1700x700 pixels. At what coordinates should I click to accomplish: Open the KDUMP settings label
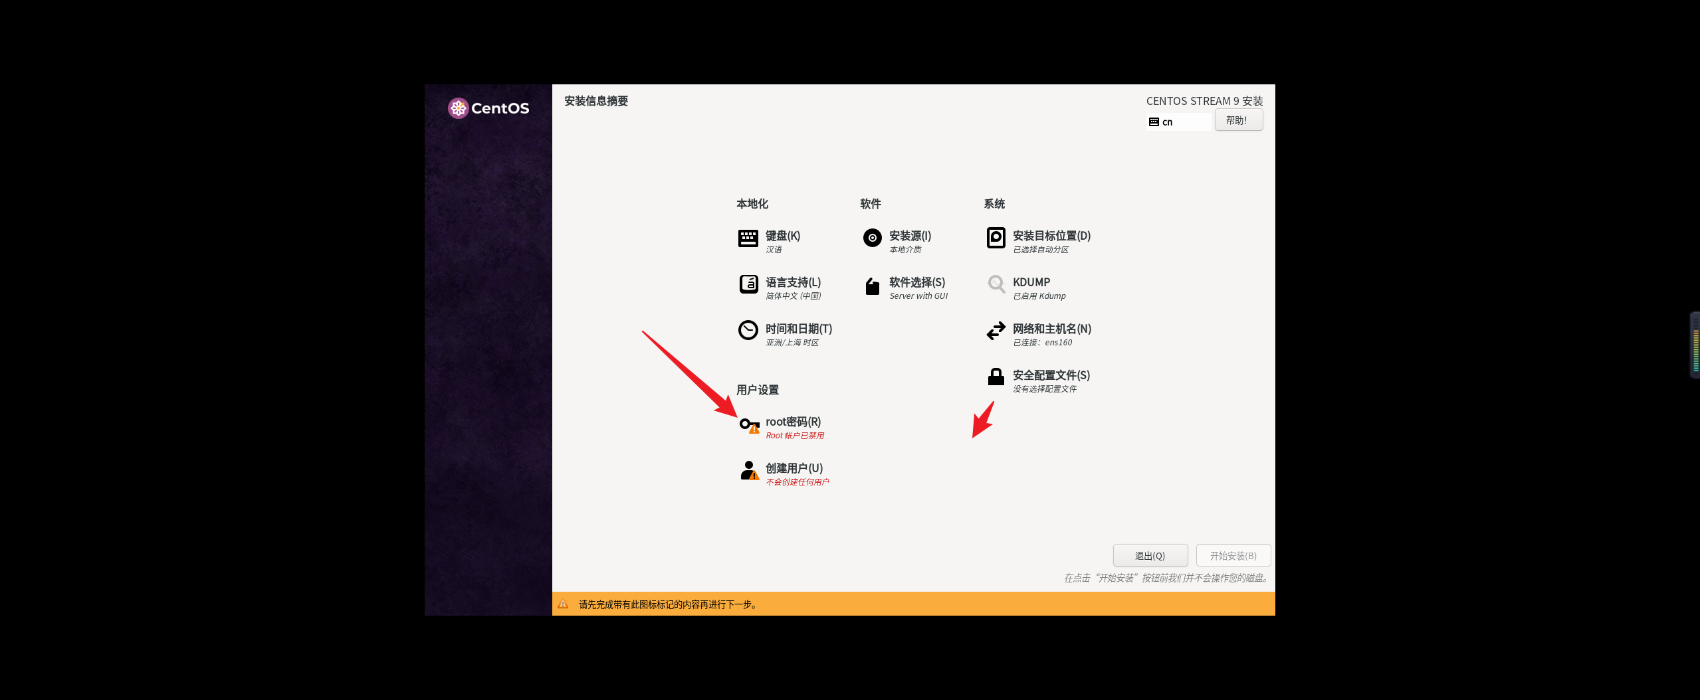[x=1031, y=282]
